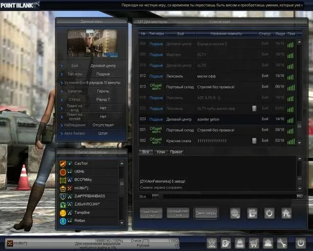Click the power exit icon
Screen dimensions: 313x251
(301, 243)
